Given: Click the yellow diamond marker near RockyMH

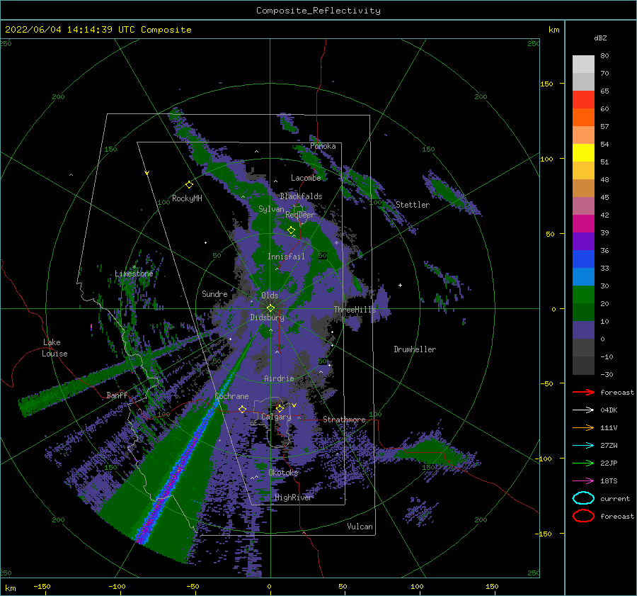Looking at the screenshot, I should (x=189, y=185).
